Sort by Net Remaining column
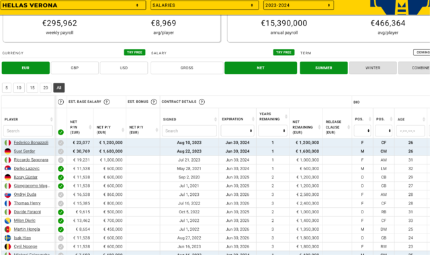The height and width of the screenshot is (255, 430). coord(319,127)
